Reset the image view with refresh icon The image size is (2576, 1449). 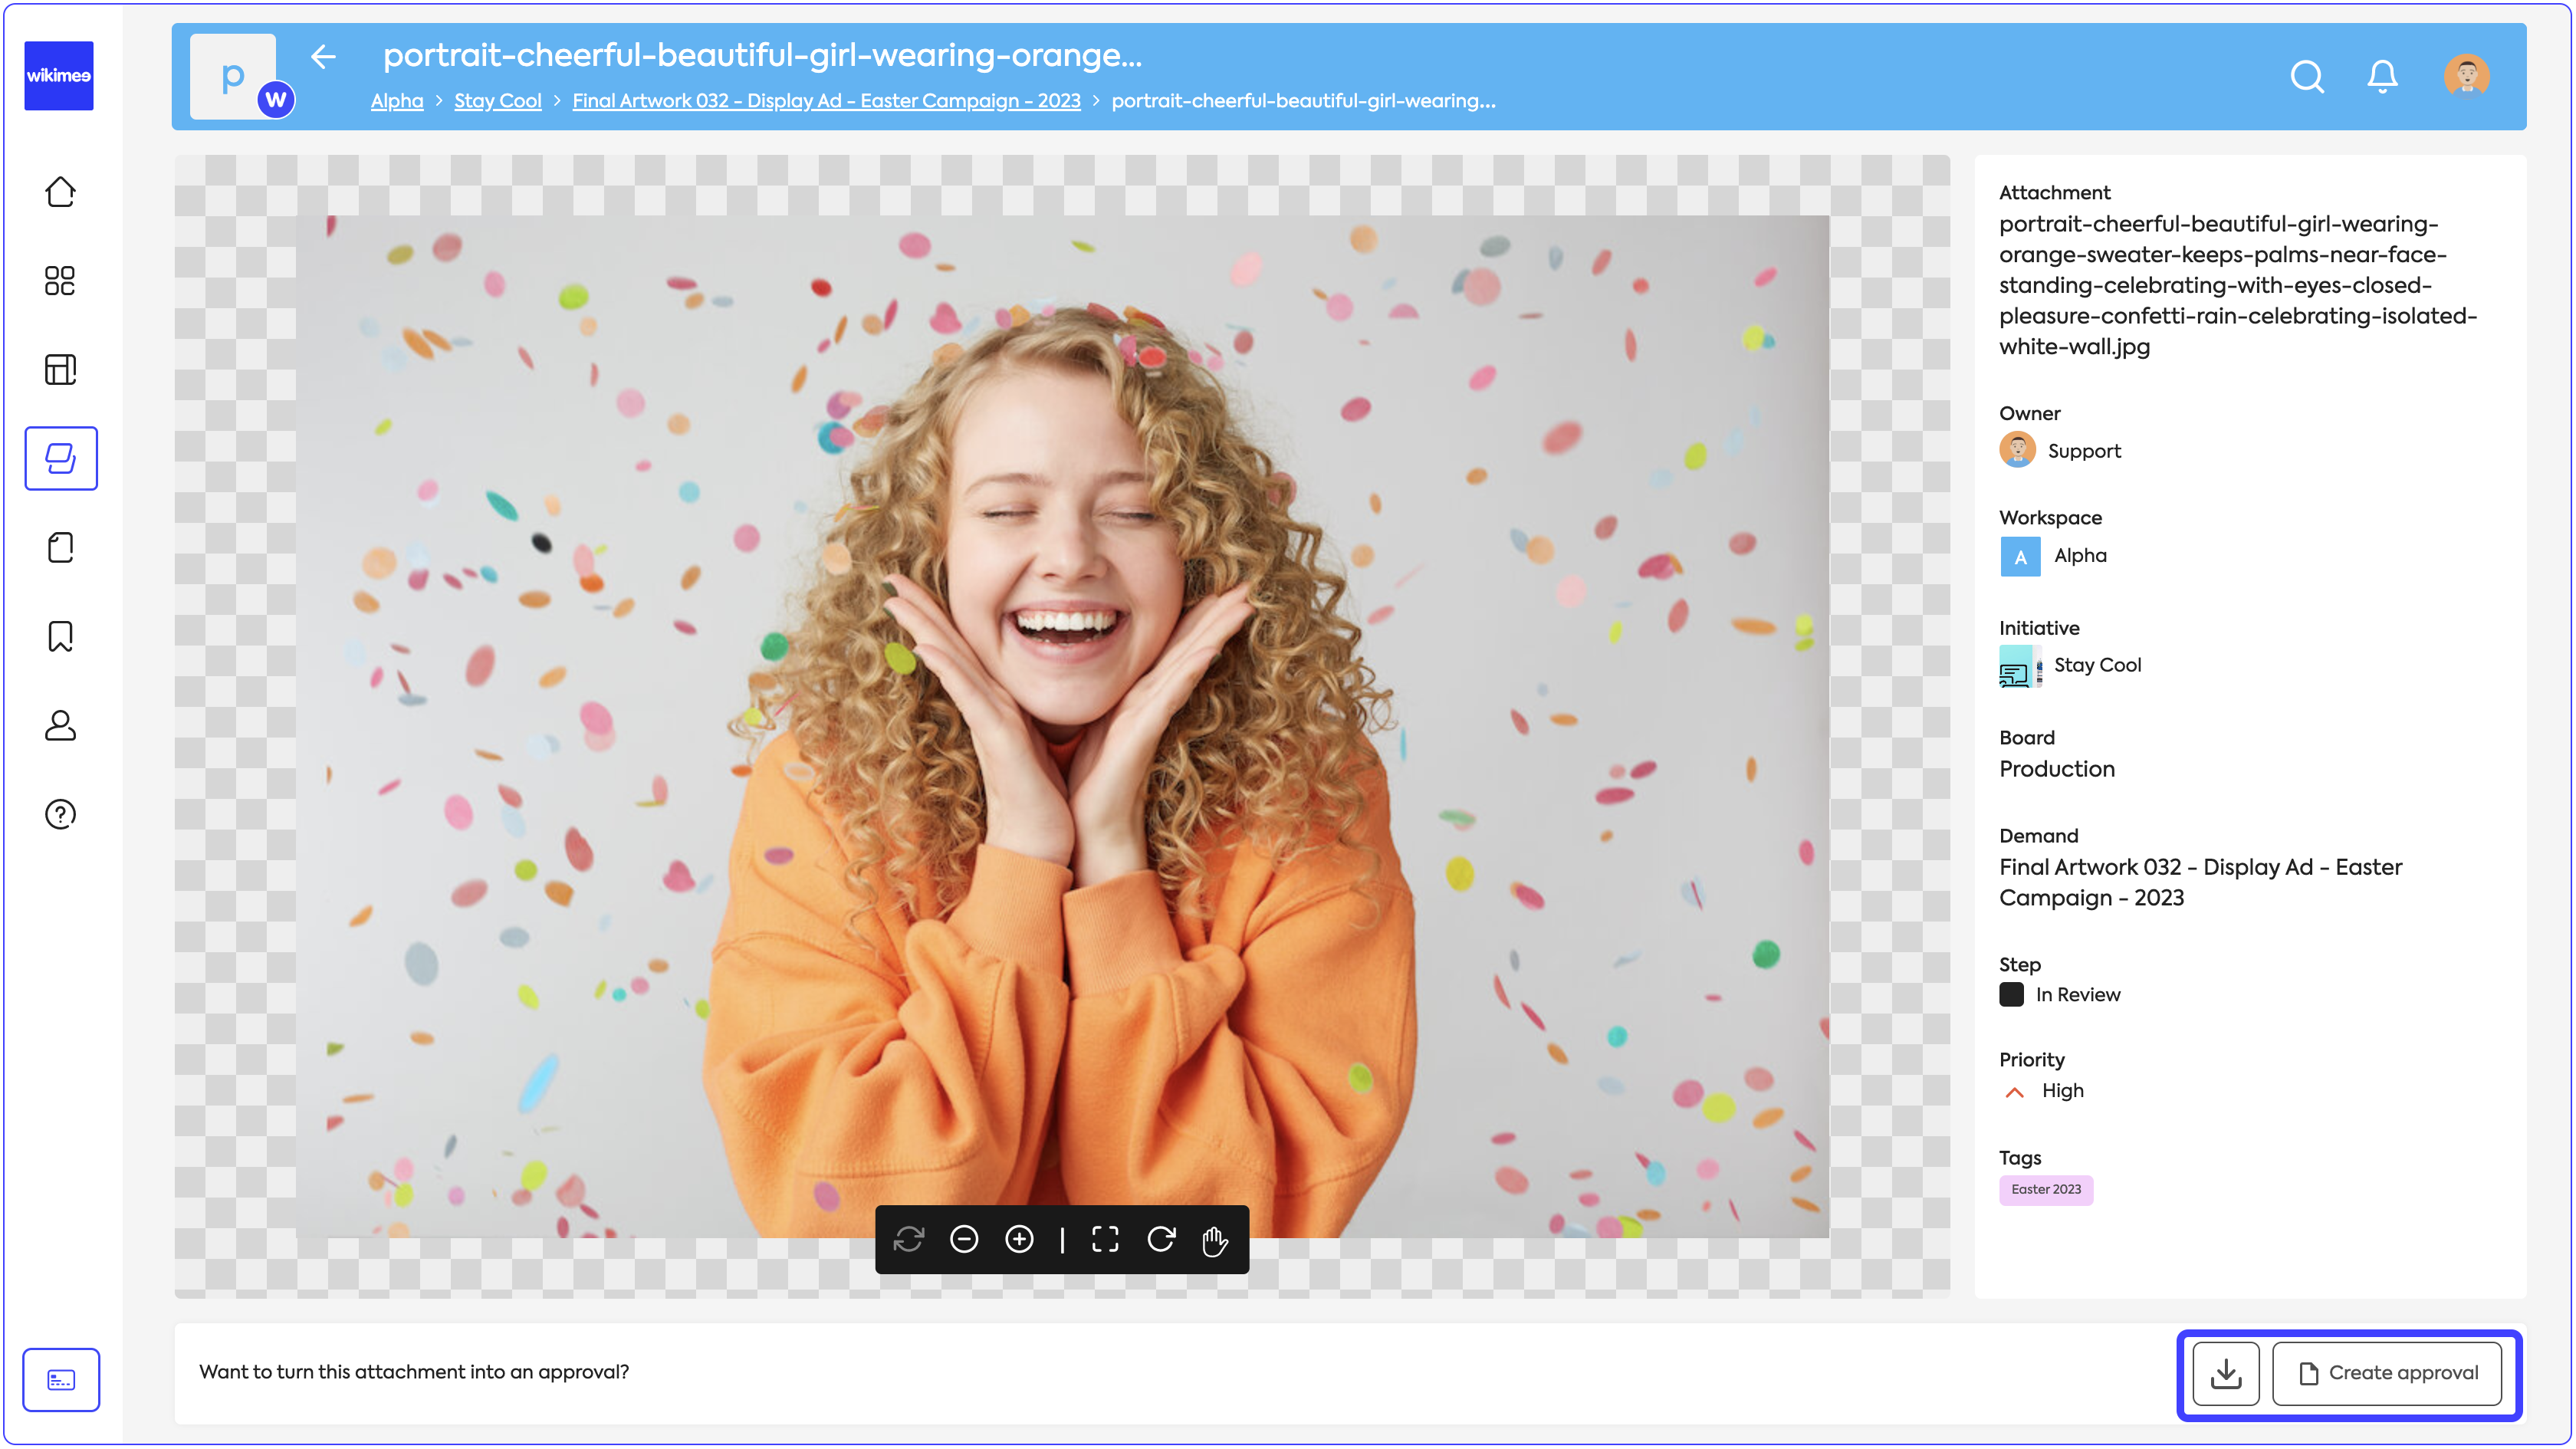click(908, 1240)
